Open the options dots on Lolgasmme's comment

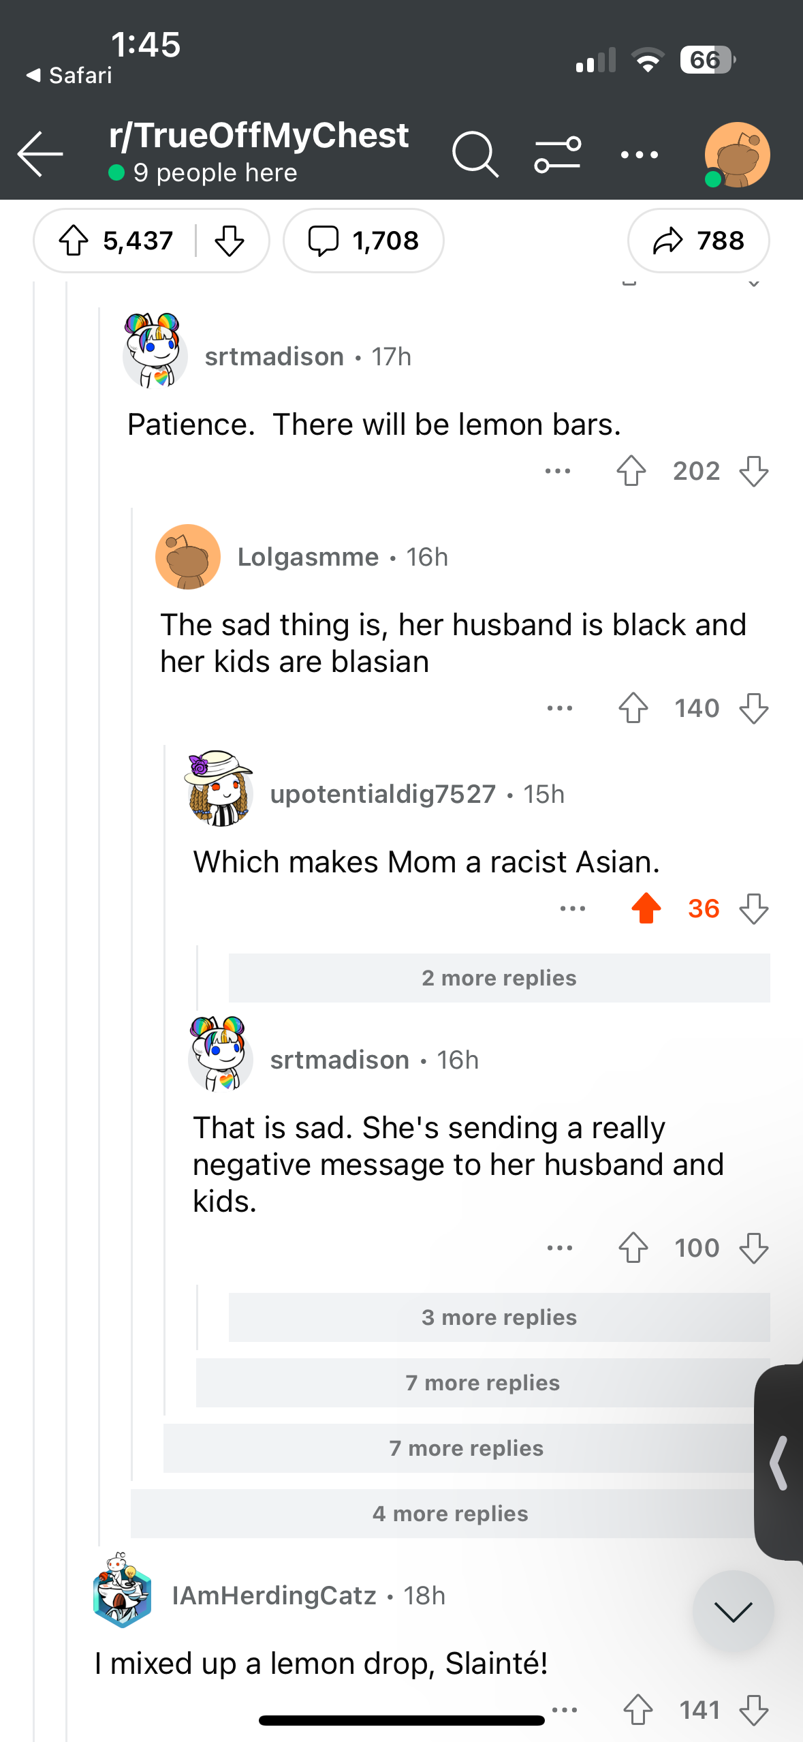click(x=560, y=708)
